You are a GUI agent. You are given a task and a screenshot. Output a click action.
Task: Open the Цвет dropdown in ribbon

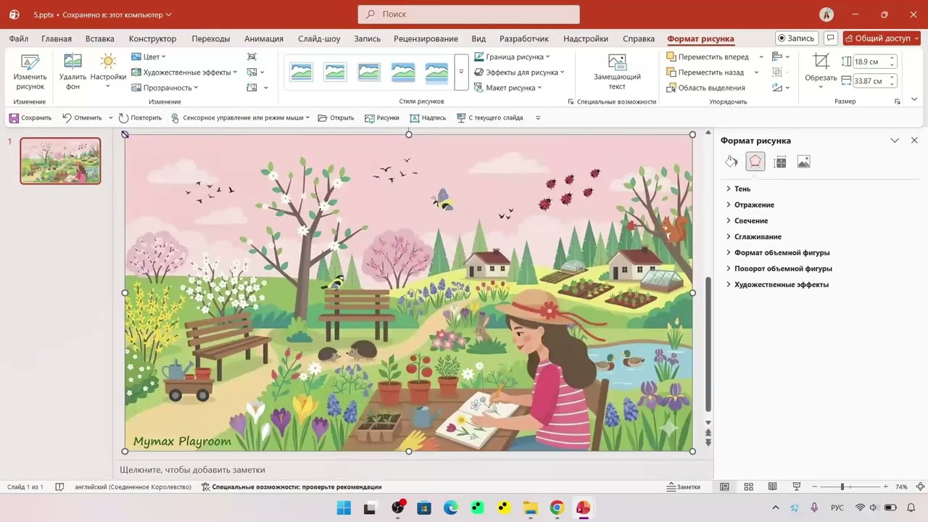(149, 57)
